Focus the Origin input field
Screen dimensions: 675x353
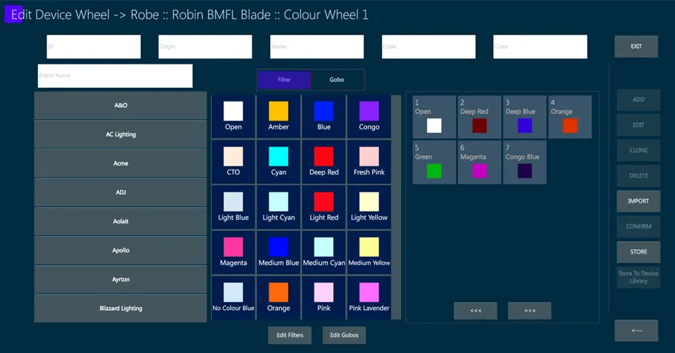coord(205,47)
